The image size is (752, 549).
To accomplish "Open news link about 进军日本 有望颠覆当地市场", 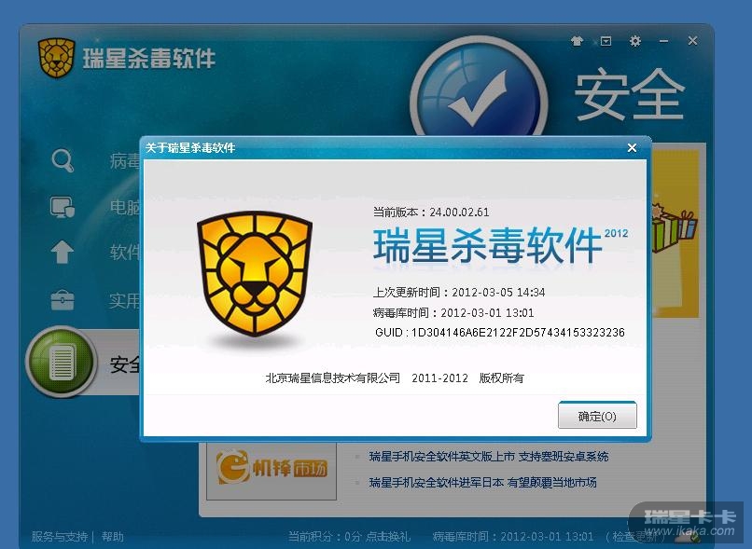I will coord(482,483).
